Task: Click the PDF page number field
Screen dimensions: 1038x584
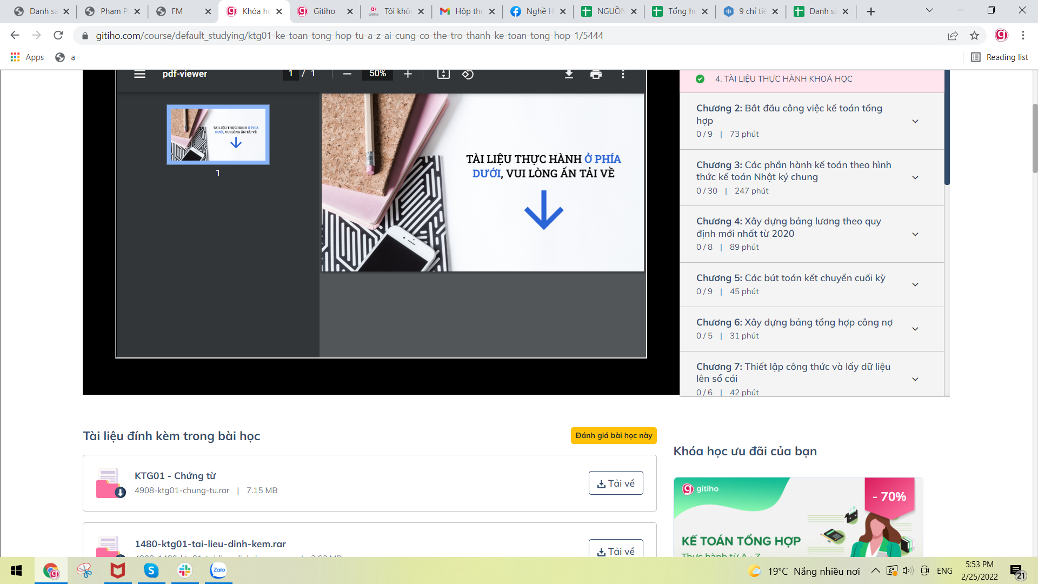Action: point(291,74)
